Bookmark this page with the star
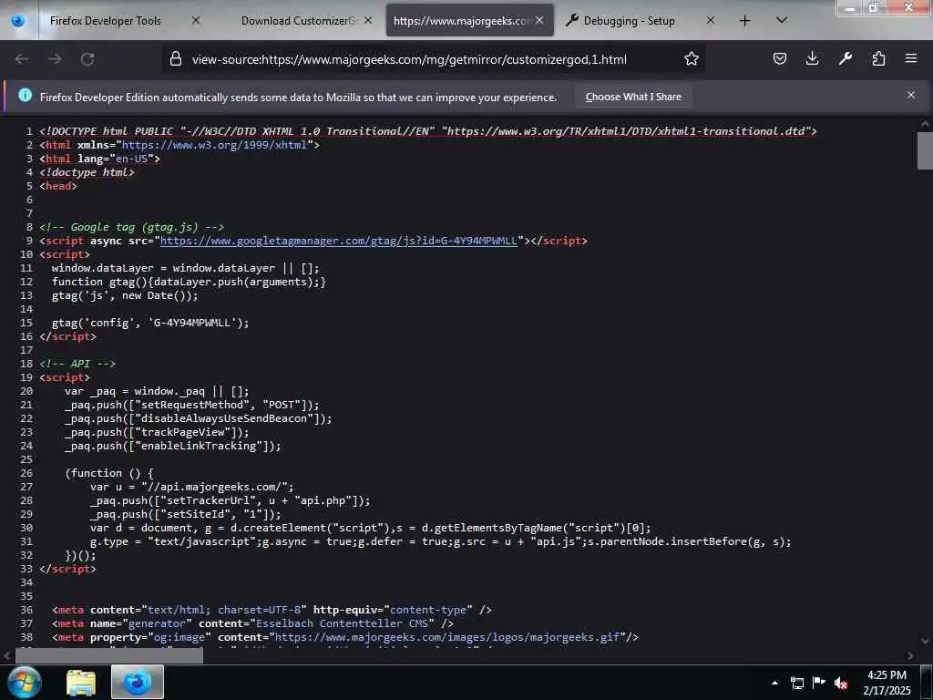 (691, 59)
